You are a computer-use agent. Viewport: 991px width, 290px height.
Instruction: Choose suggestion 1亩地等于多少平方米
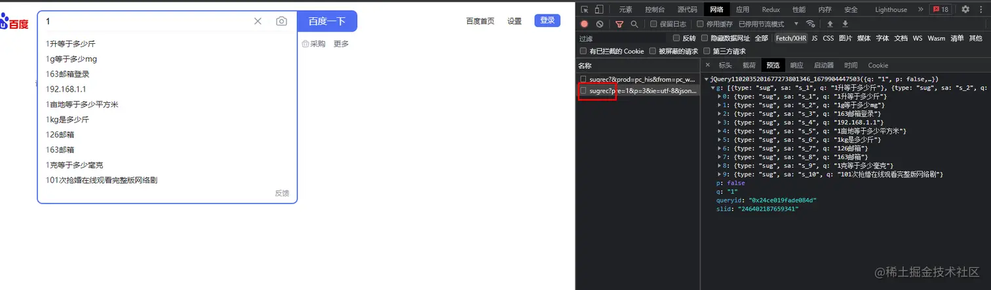167,105
